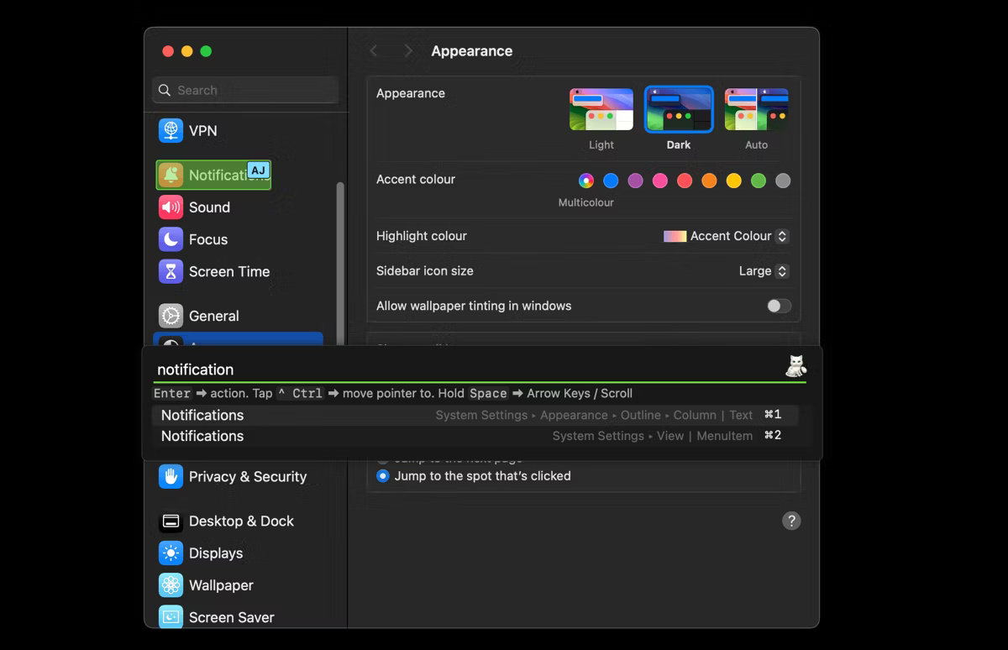Open Desktop & Dock settings
This screenshot has width=1008, height=650.
click(241, 521)
